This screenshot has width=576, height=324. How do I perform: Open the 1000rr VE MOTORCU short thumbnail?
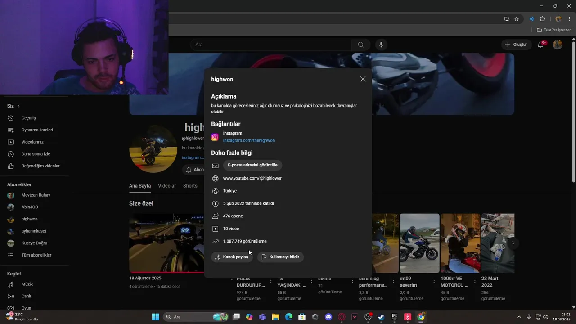[460, 243]
